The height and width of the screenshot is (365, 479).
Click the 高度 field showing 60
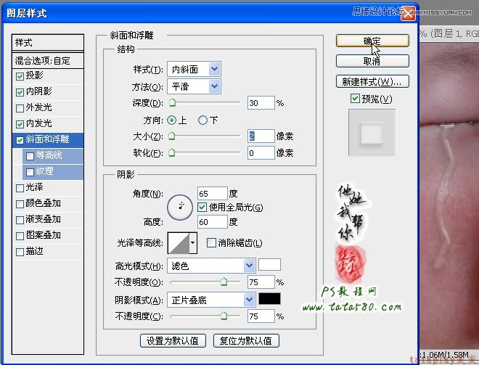(x=213, y=222)
